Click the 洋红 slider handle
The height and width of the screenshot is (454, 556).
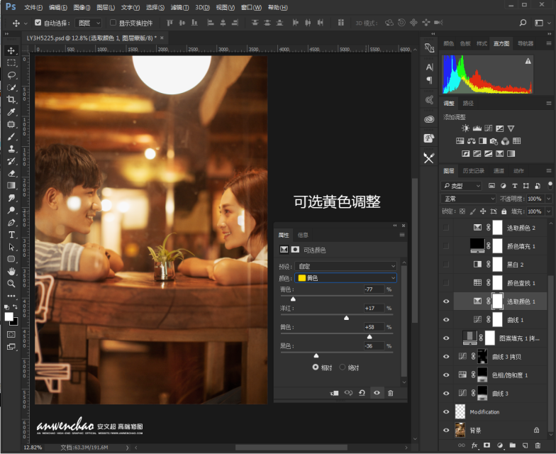pos(346,318)
